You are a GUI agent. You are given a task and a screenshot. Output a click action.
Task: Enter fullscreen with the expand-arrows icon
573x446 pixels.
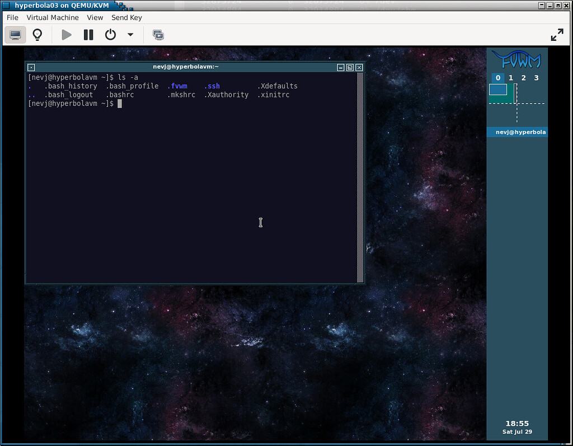pos(557,34)
